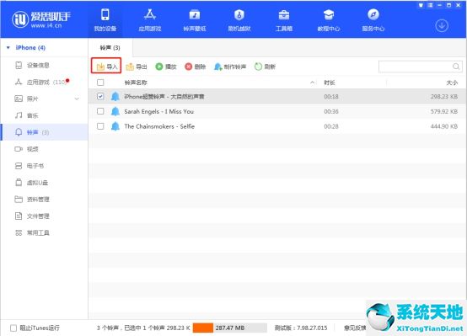The width and height of the screenshot is (467, 336).
Task: Click the storage usage bar 287.47 MB
Action: [x=230, y=328]
